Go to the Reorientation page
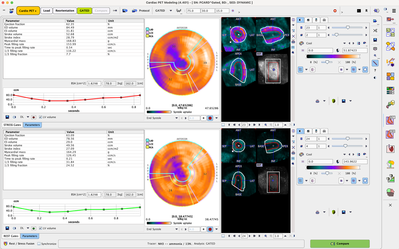 pos(65,11)
